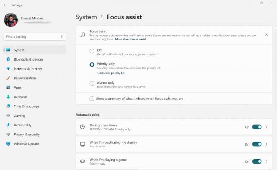Click the Windows Update icon
Image resolution: width=277 pixels, height=170 pixels.
click(8, 144)
